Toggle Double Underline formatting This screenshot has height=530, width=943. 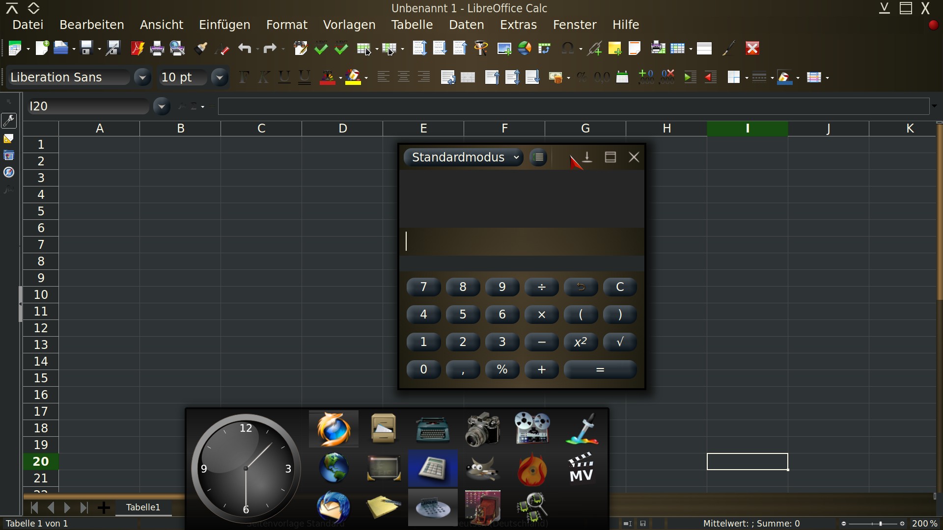305,77
